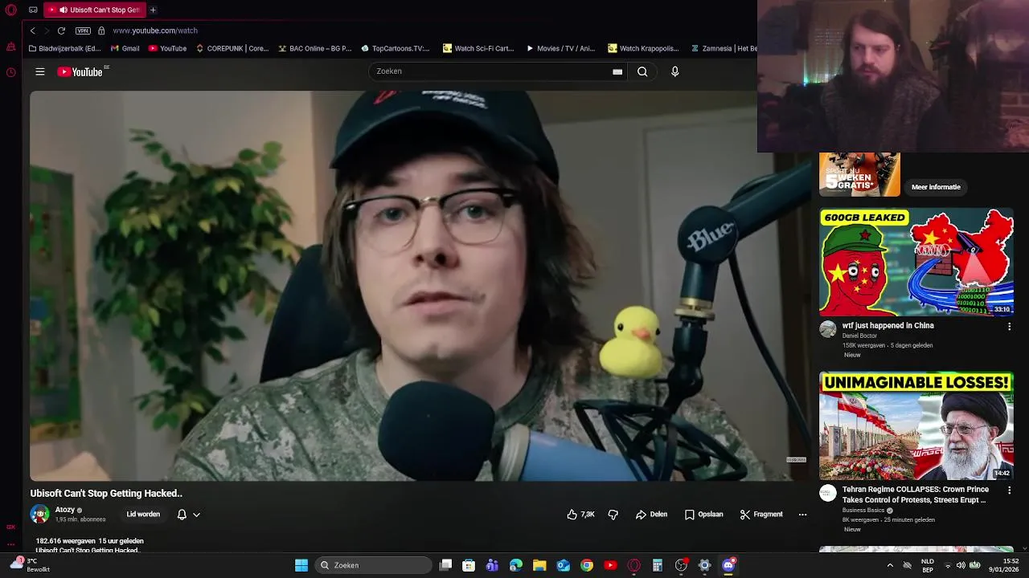Open Opera sidebar more options ellipsis
This screenshot has width=1029, height=578.
point(10,544)
